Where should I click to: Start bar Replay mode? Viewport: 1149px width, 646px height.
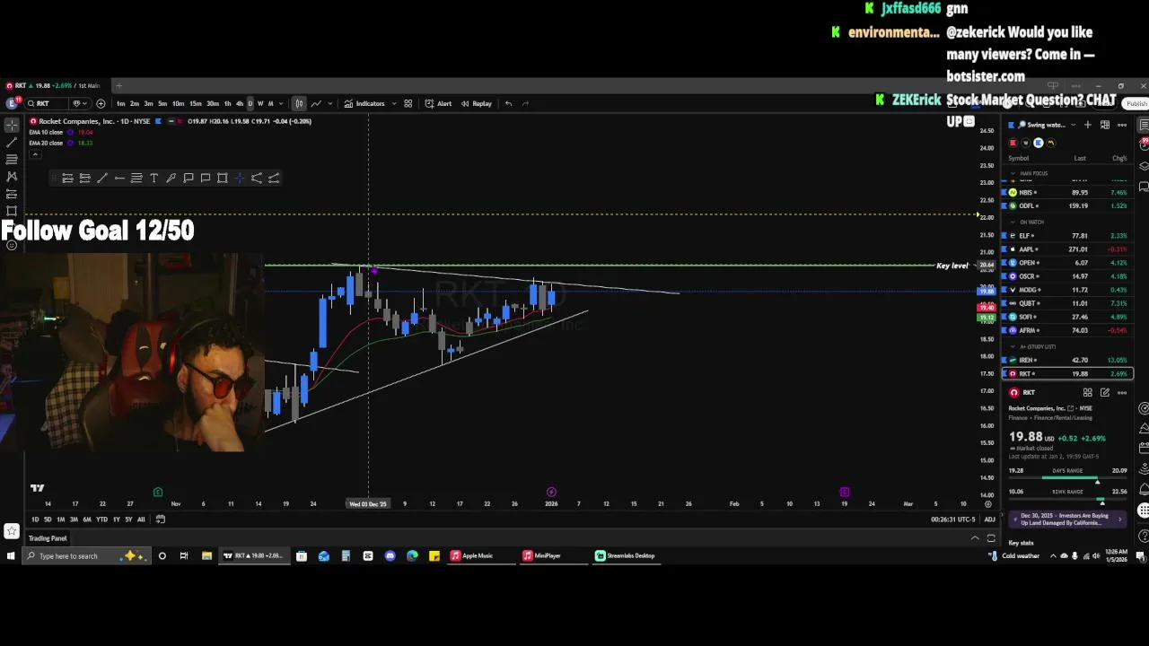pyautogui.click(x=477, y=103)
